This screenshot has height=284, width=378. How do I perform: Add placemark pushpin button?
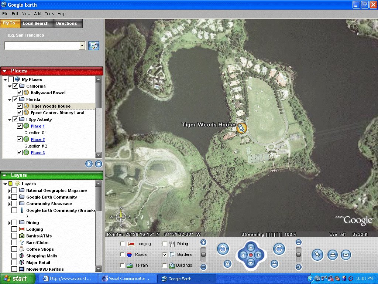click(317, 255)
